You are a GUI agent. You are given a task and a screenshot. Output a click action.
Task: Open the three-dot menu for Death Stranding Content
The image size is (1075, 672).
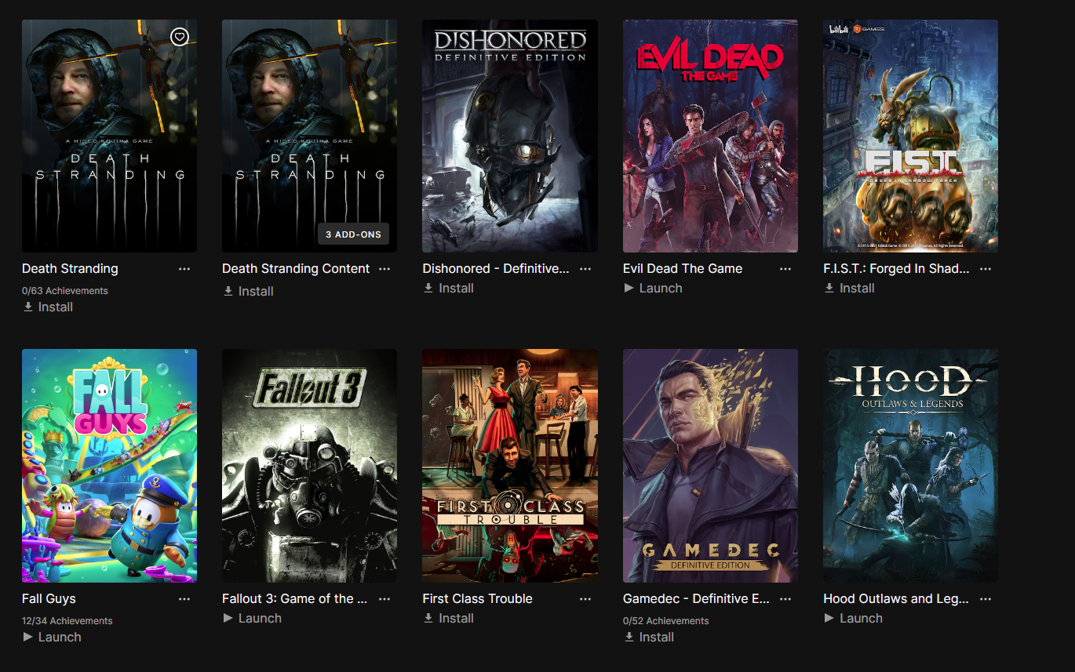(x=384, y=269)
